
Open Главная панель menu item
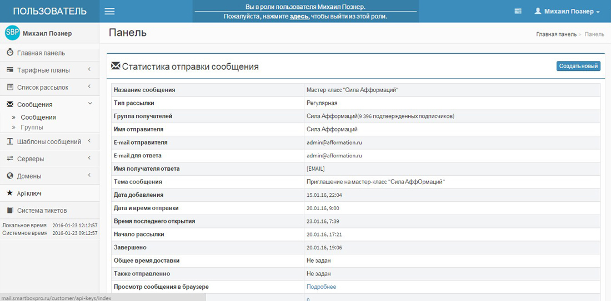50,53
